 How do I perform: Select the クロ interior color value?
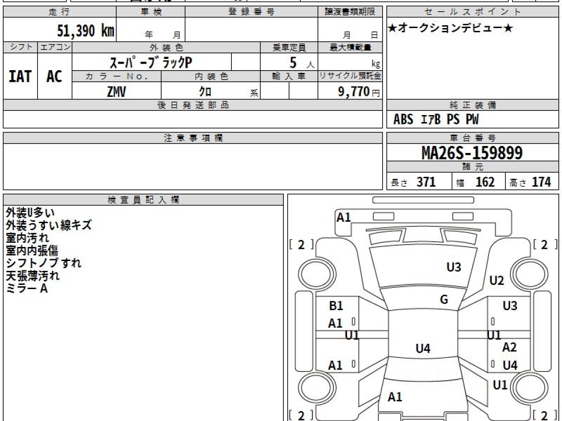pos(205,92)
